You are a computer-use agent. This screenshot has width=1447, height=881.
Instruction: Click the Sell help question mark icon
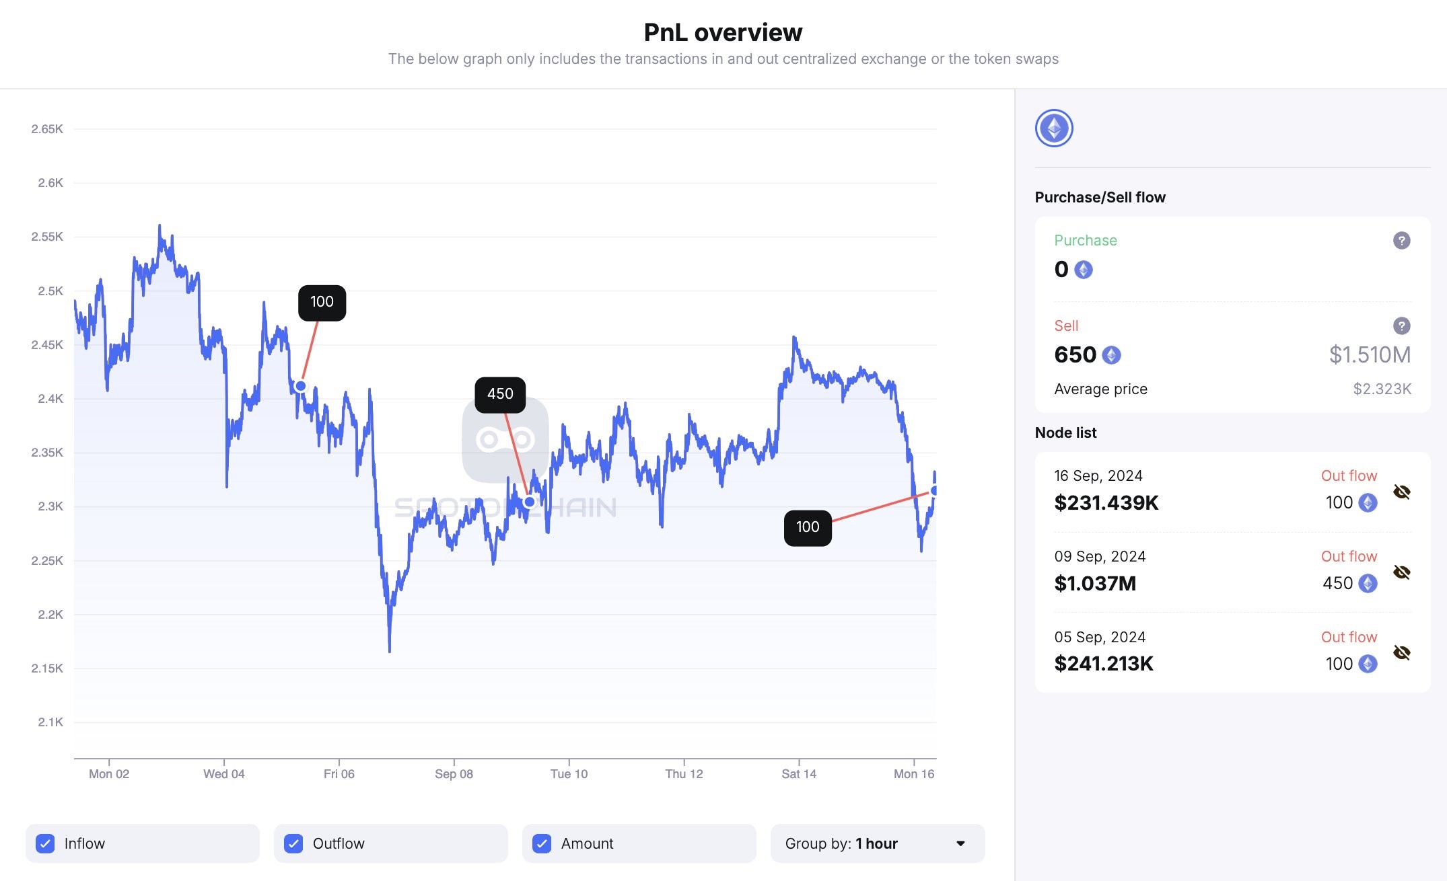(1401, 326)
